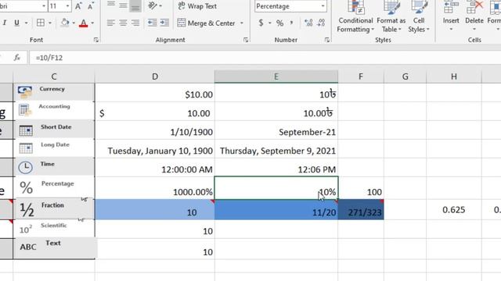Open Accounting format dropdown arrow
Viewport: 501px width, 281px height.
click(269, 23)
